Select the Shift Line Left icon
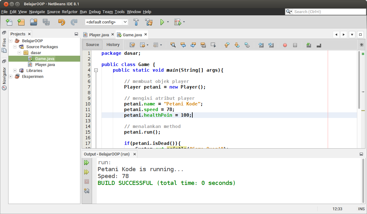The width and height of the screenshot is (367, 214). point(261,45)
